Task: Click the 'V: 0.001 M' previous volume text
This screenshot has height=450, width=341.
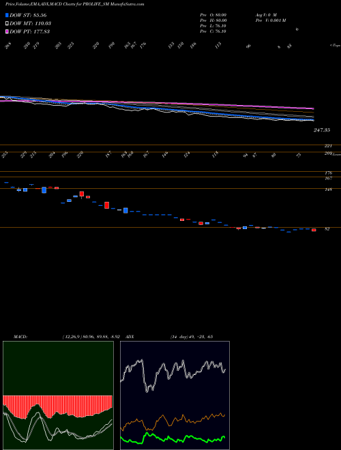Action: 275,20
